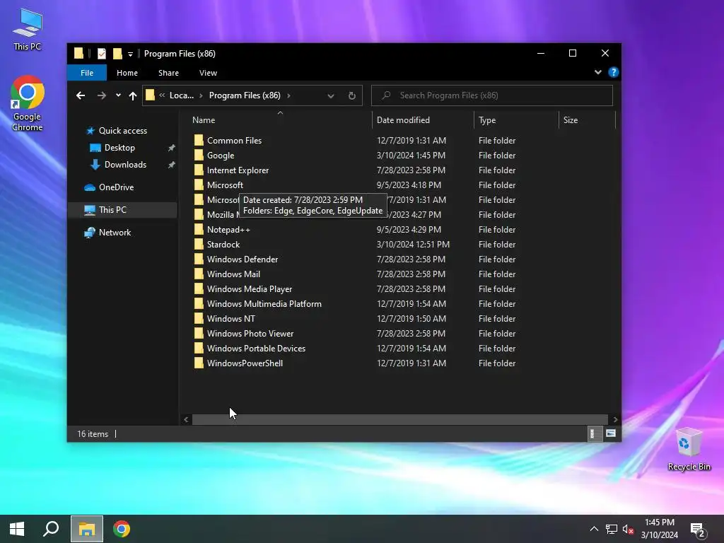Viewport: 724px width, 543px height.
Task: Open the Action Center notifications
Action: point(699,530)
